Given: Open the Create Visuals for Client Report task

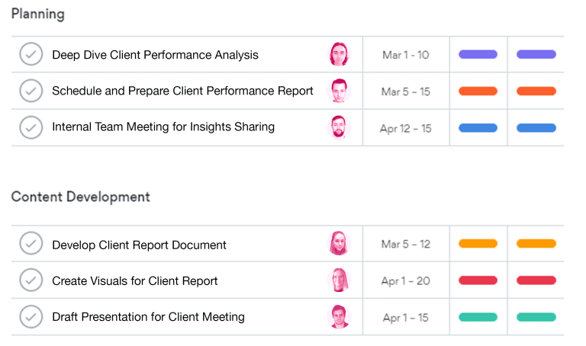Looking at the screenshot, I should click(135, 281).
